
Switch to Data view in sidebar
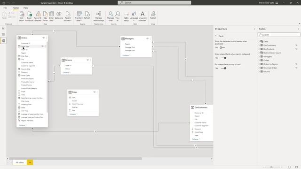[3, 34]
